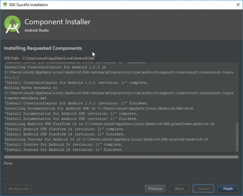Click the 'Done' status text
243x196 pixels.
coord(8,163)
